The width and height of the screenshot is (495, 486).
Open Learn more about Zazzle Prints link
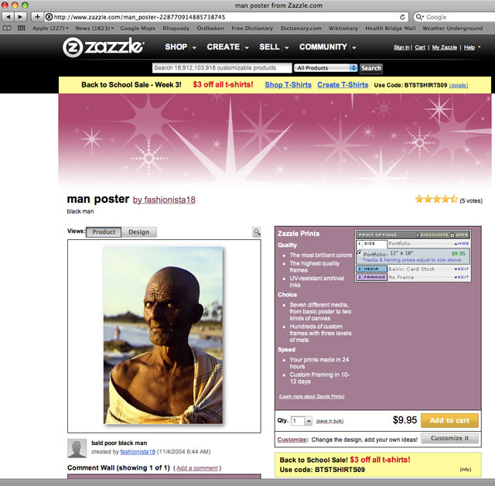[x=312, y=396]
